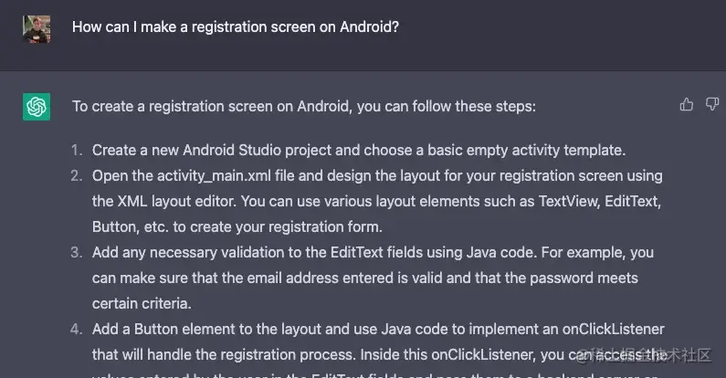This screenshot has width=726, height=378.
Task: Click the list number "4."
Action: [77, 329]
